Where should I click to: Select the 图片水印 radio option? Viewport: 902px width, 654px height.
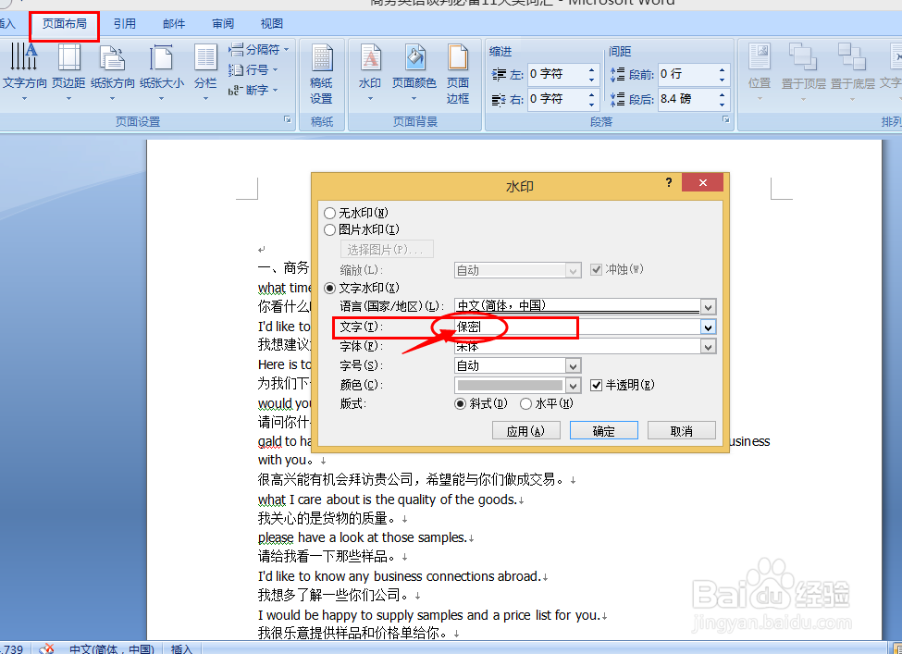(x=329, y=230)
